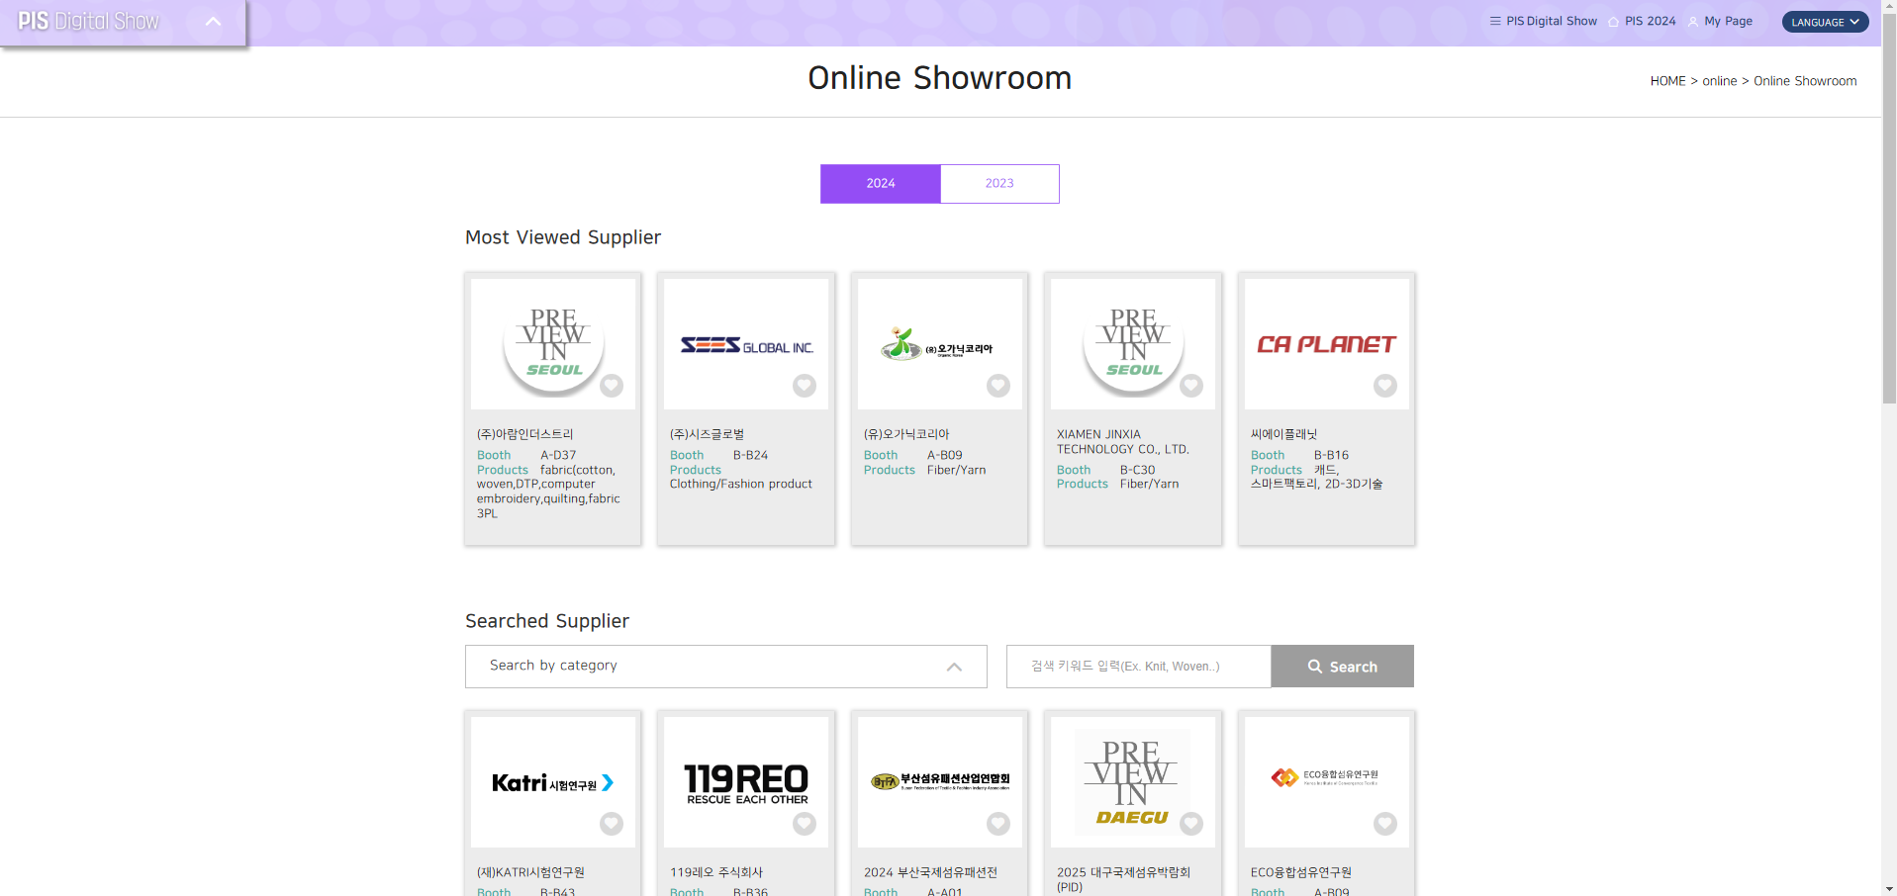This screenshot has height=896, width=1897.
Task: Open the Preview in Daegu logo
Action: click(x=1133, y=782)
